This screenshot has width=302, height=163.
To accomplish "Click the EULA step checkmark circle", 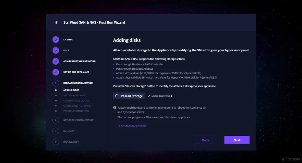I will (x=56, y=51).
